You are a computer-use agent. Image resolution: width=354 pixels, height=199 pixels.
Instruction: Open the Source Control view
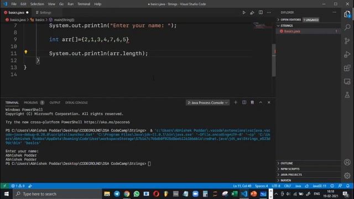[x=347, y=41]
